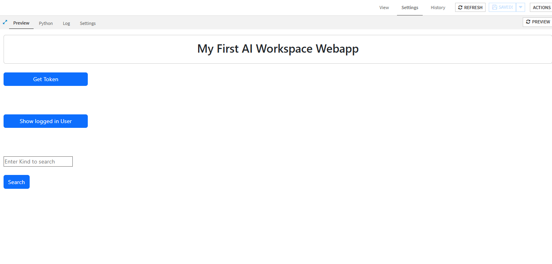This screenshot has width=552, height=264.
Task: Click the Show logged in User button
Action: [x=45, y=121]
